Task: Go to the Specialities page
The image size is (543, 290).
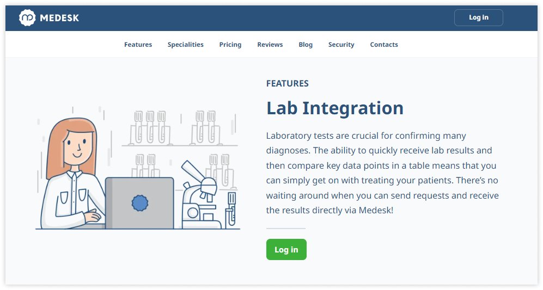Action: 186,45
